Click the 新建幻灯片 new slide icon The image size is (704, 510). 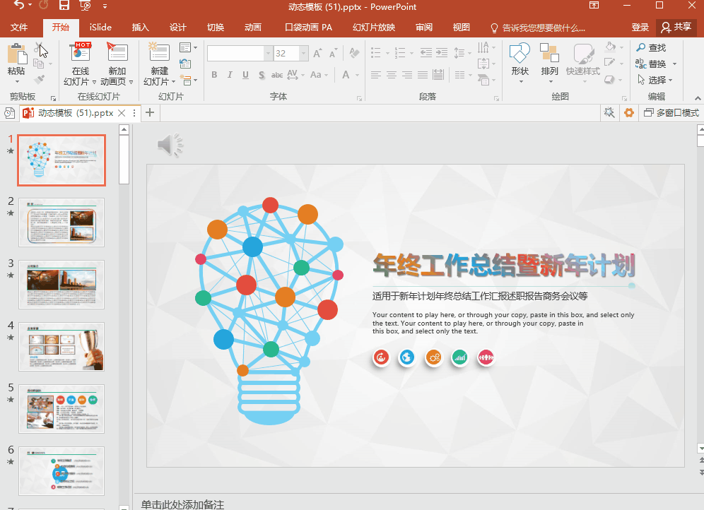click(159, 54)
